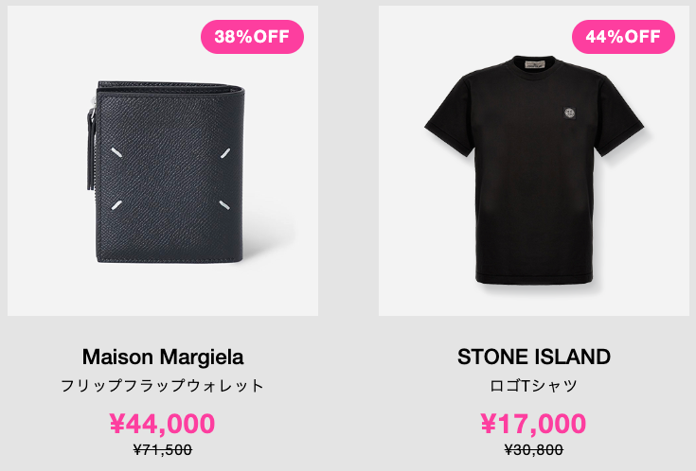The image size is (696, 471).
Task: Click the lower-right white stitch on wallet
Action: click(224, 205)
